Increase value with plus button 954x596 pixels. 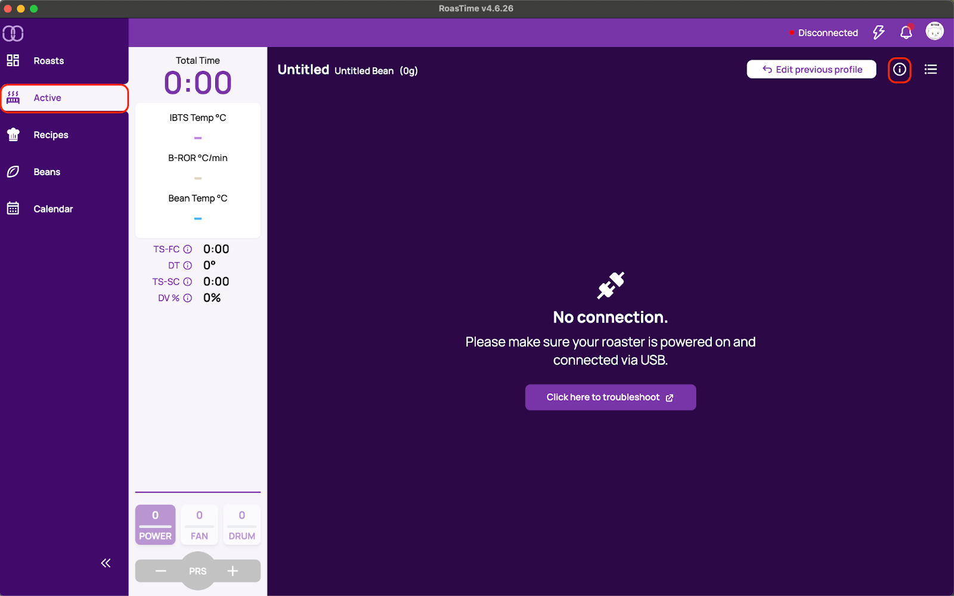coord(233,571)
